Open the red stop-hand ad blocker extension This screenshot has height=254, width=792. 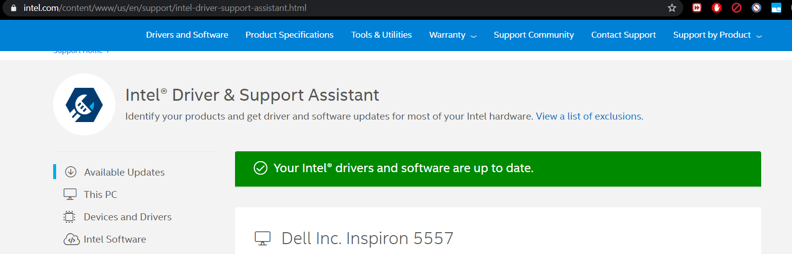[x=716, y=8]
